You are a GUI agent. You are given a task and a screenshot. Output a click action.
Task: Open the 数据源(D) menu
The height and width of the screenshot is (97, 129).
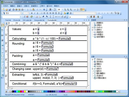(34, 6)
